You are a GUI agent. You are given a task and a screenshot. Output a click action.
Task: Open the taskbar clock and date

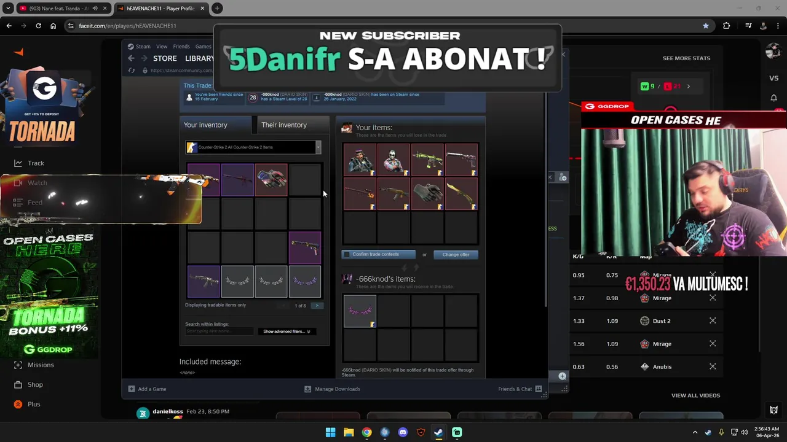766,432
